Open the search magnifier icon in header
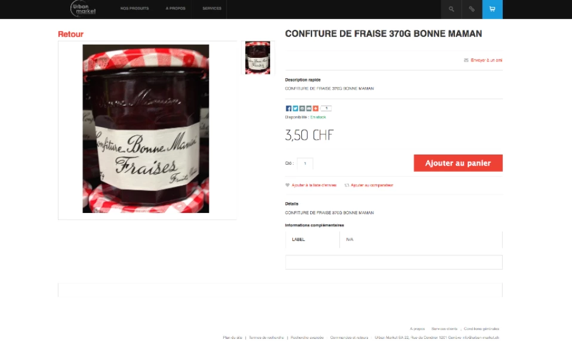Image resolution: width=572 pixels, height=358 pixels. 452,9
